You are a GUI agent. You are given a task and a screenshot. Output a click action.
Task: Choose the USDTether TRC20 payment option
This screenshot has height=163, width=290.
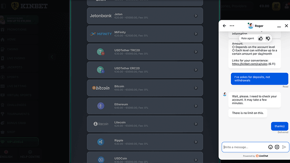coord(145,52)
